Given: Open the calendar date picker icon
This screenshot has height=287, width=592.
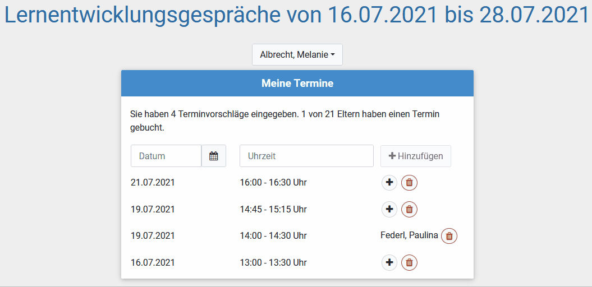Looking at the screenshot, I should [214, 156].
